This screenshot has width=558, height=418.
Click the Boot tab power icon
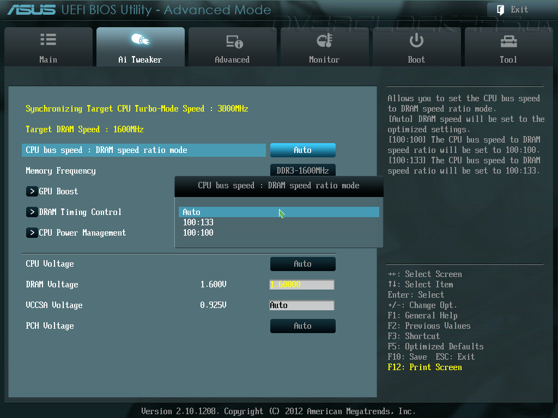(x=416, y=40)
